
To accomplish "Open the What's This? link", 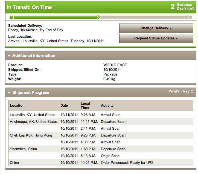I will 179,91.
